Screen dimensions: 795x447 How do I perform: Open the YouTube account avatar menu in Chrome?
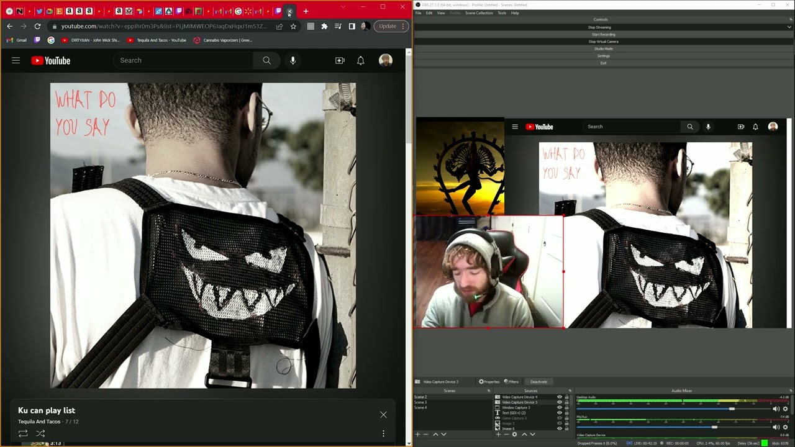(x=386, y=60)
